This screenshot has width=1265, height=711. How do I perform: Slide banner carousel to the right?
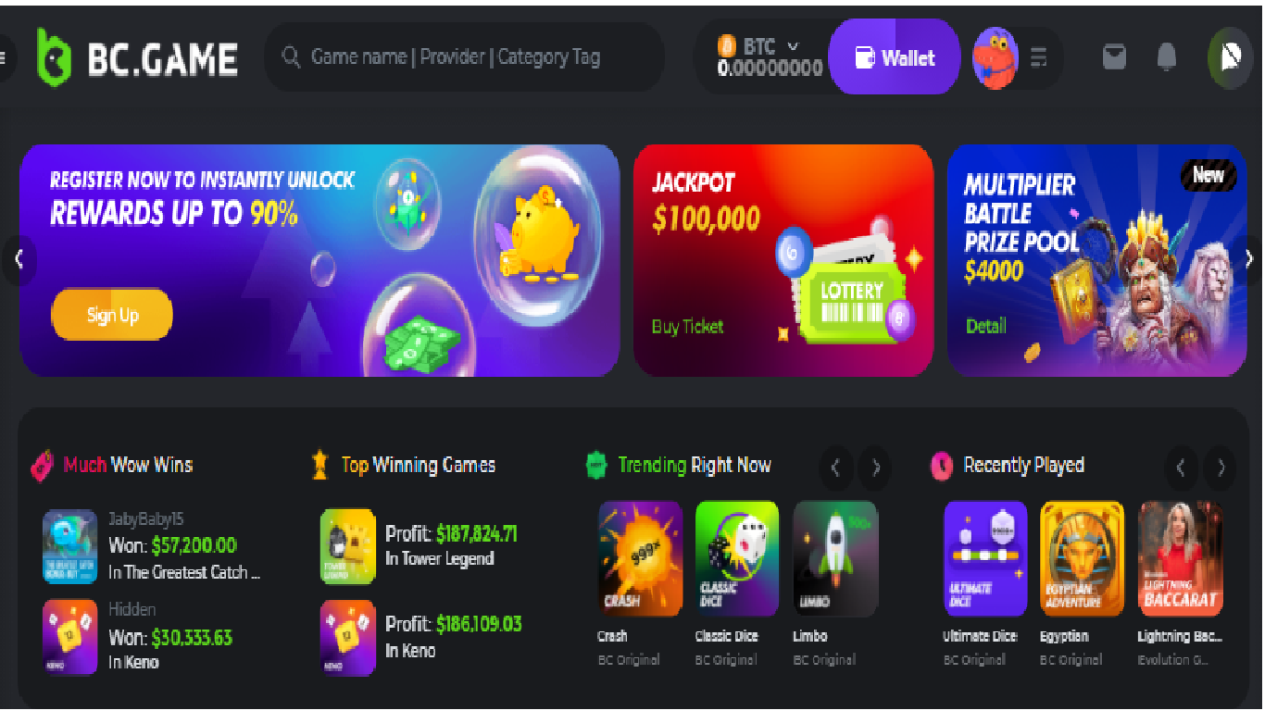coord(1249,260)
